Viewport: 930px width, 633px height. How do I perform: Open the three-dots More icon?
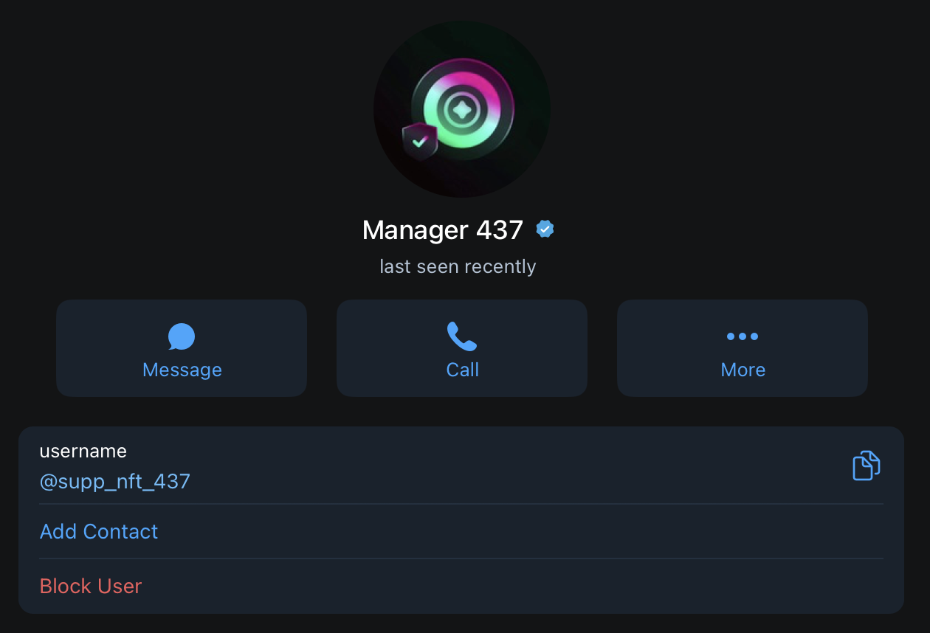(743, 336)
